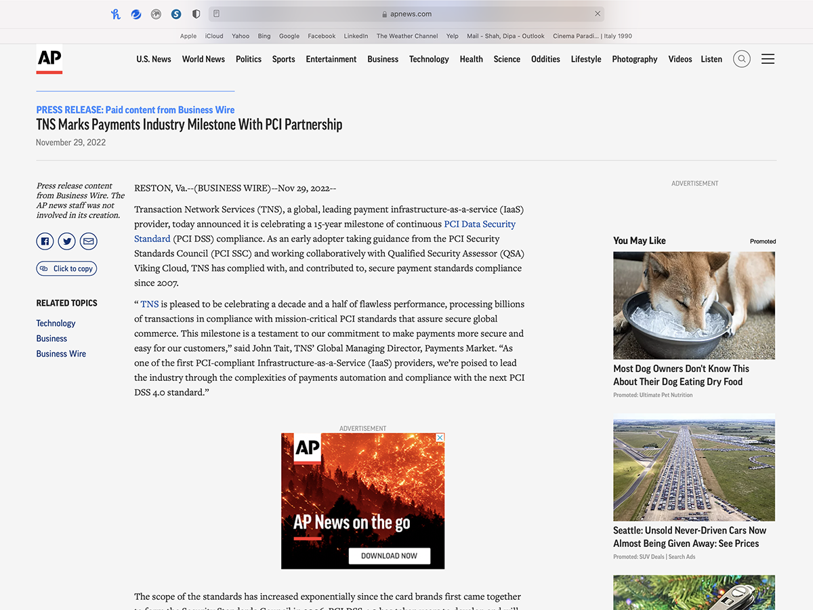
Task: Open the dog eating ice thumbnail
Action: pos(694,306)
